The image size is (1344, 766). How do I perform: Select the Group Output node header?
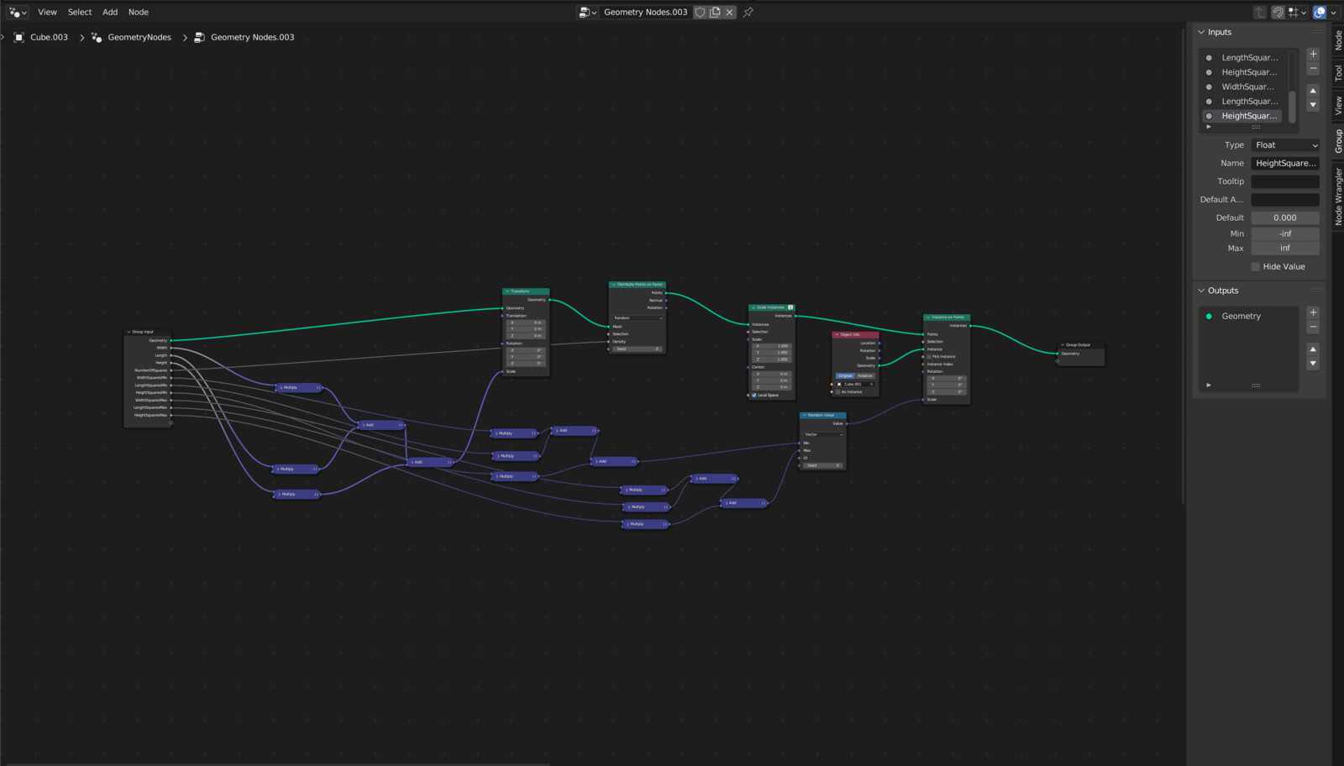[x=1081, y=345]
